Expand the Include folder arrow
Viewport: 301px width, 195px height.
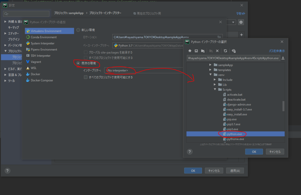click(x=215, y=80)
